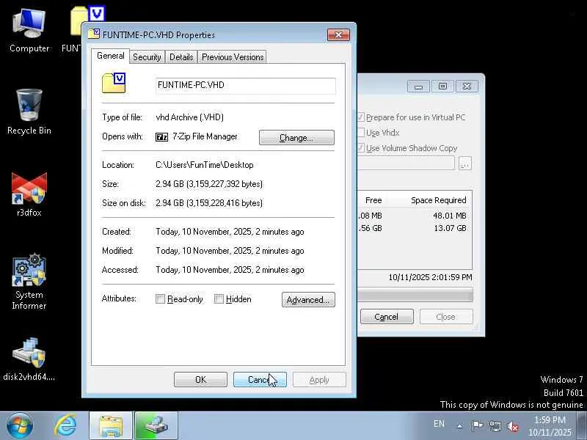Minimize the Disk2vhd window
This screenshot has width=587, height=440.
[418, 87]
